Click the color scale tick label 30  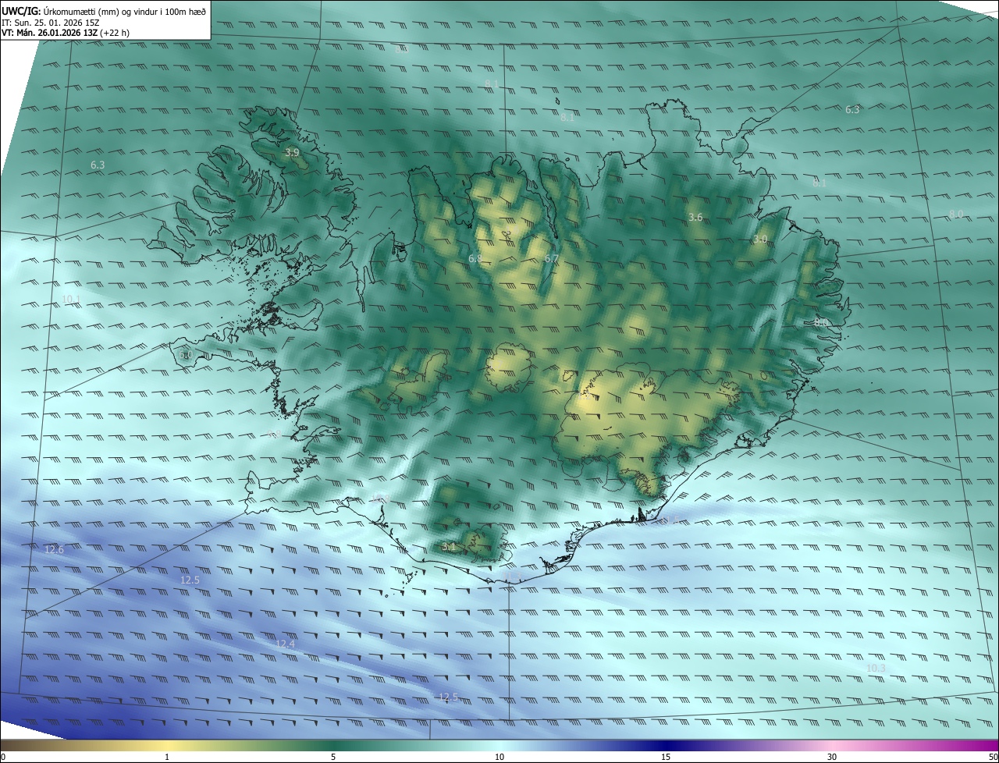click(832, 757)
